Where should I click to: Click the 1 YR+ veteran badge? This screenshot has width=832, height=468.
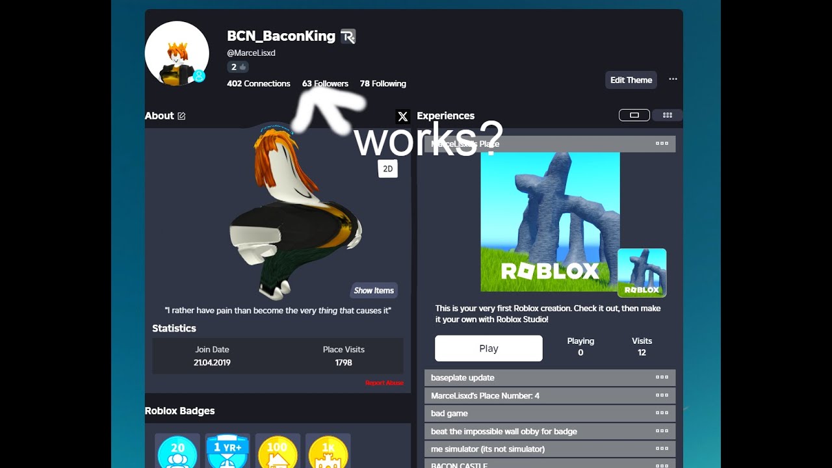click(227, 452)
